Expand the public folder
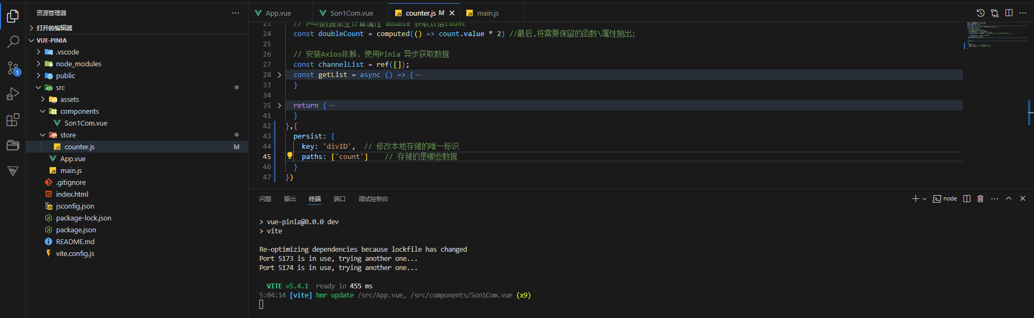 click(x=137, y=76)
